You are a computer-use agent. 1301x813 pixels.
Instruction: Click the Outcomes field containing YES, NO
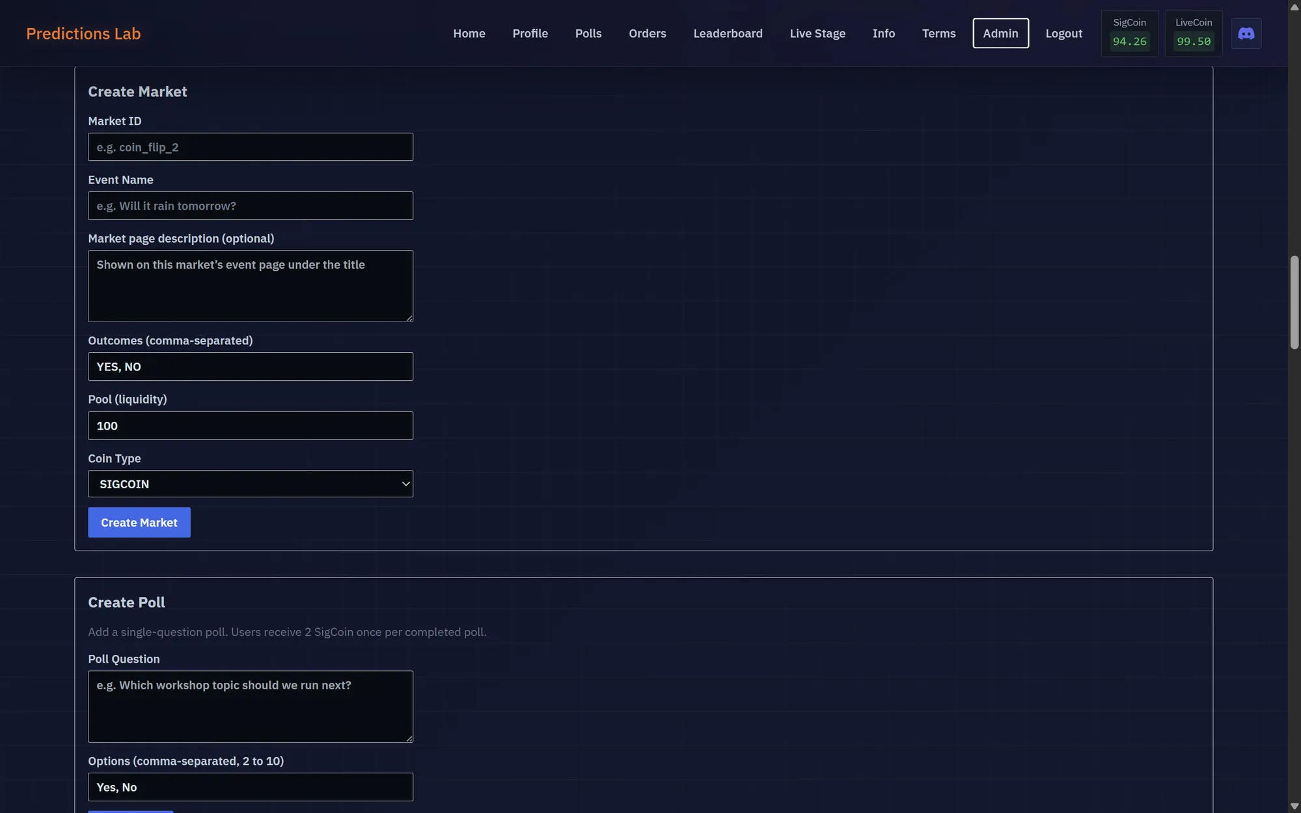point(251,366)
